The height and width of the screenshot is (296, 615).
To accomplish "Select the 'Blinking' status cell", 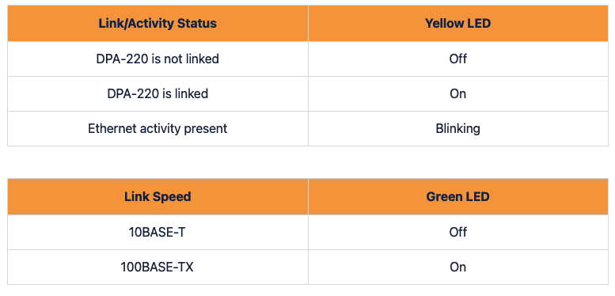I will pyautogui.click(x=458, y=128).
